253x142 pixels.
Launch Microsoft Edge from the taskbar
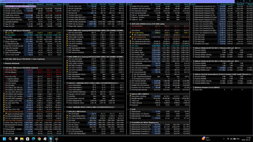click(x=34, y=139)
